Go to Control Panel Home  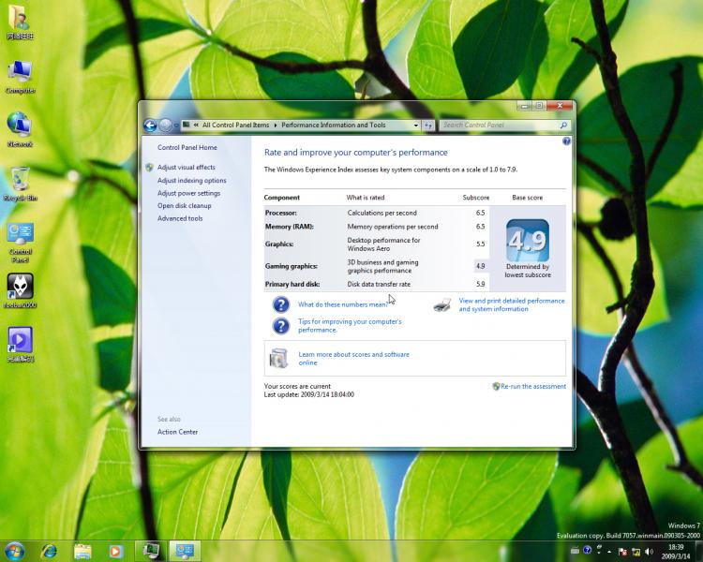[x=187, y=147]
